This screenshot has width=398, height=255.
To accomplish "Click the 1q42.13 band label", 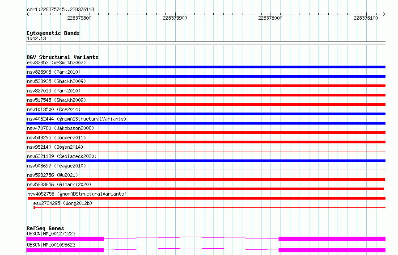I will (36, 38).
